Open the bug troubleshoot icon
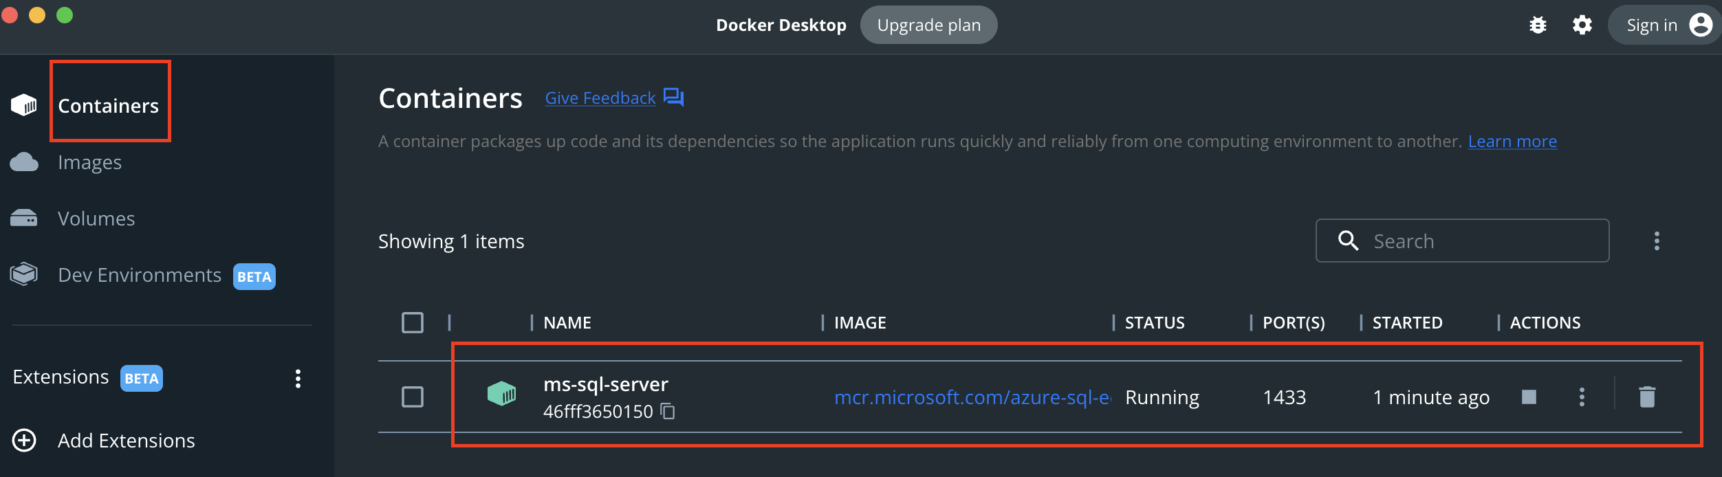Image resolution: width=1722 pixels, height=477 pixels. (1538, 25)
